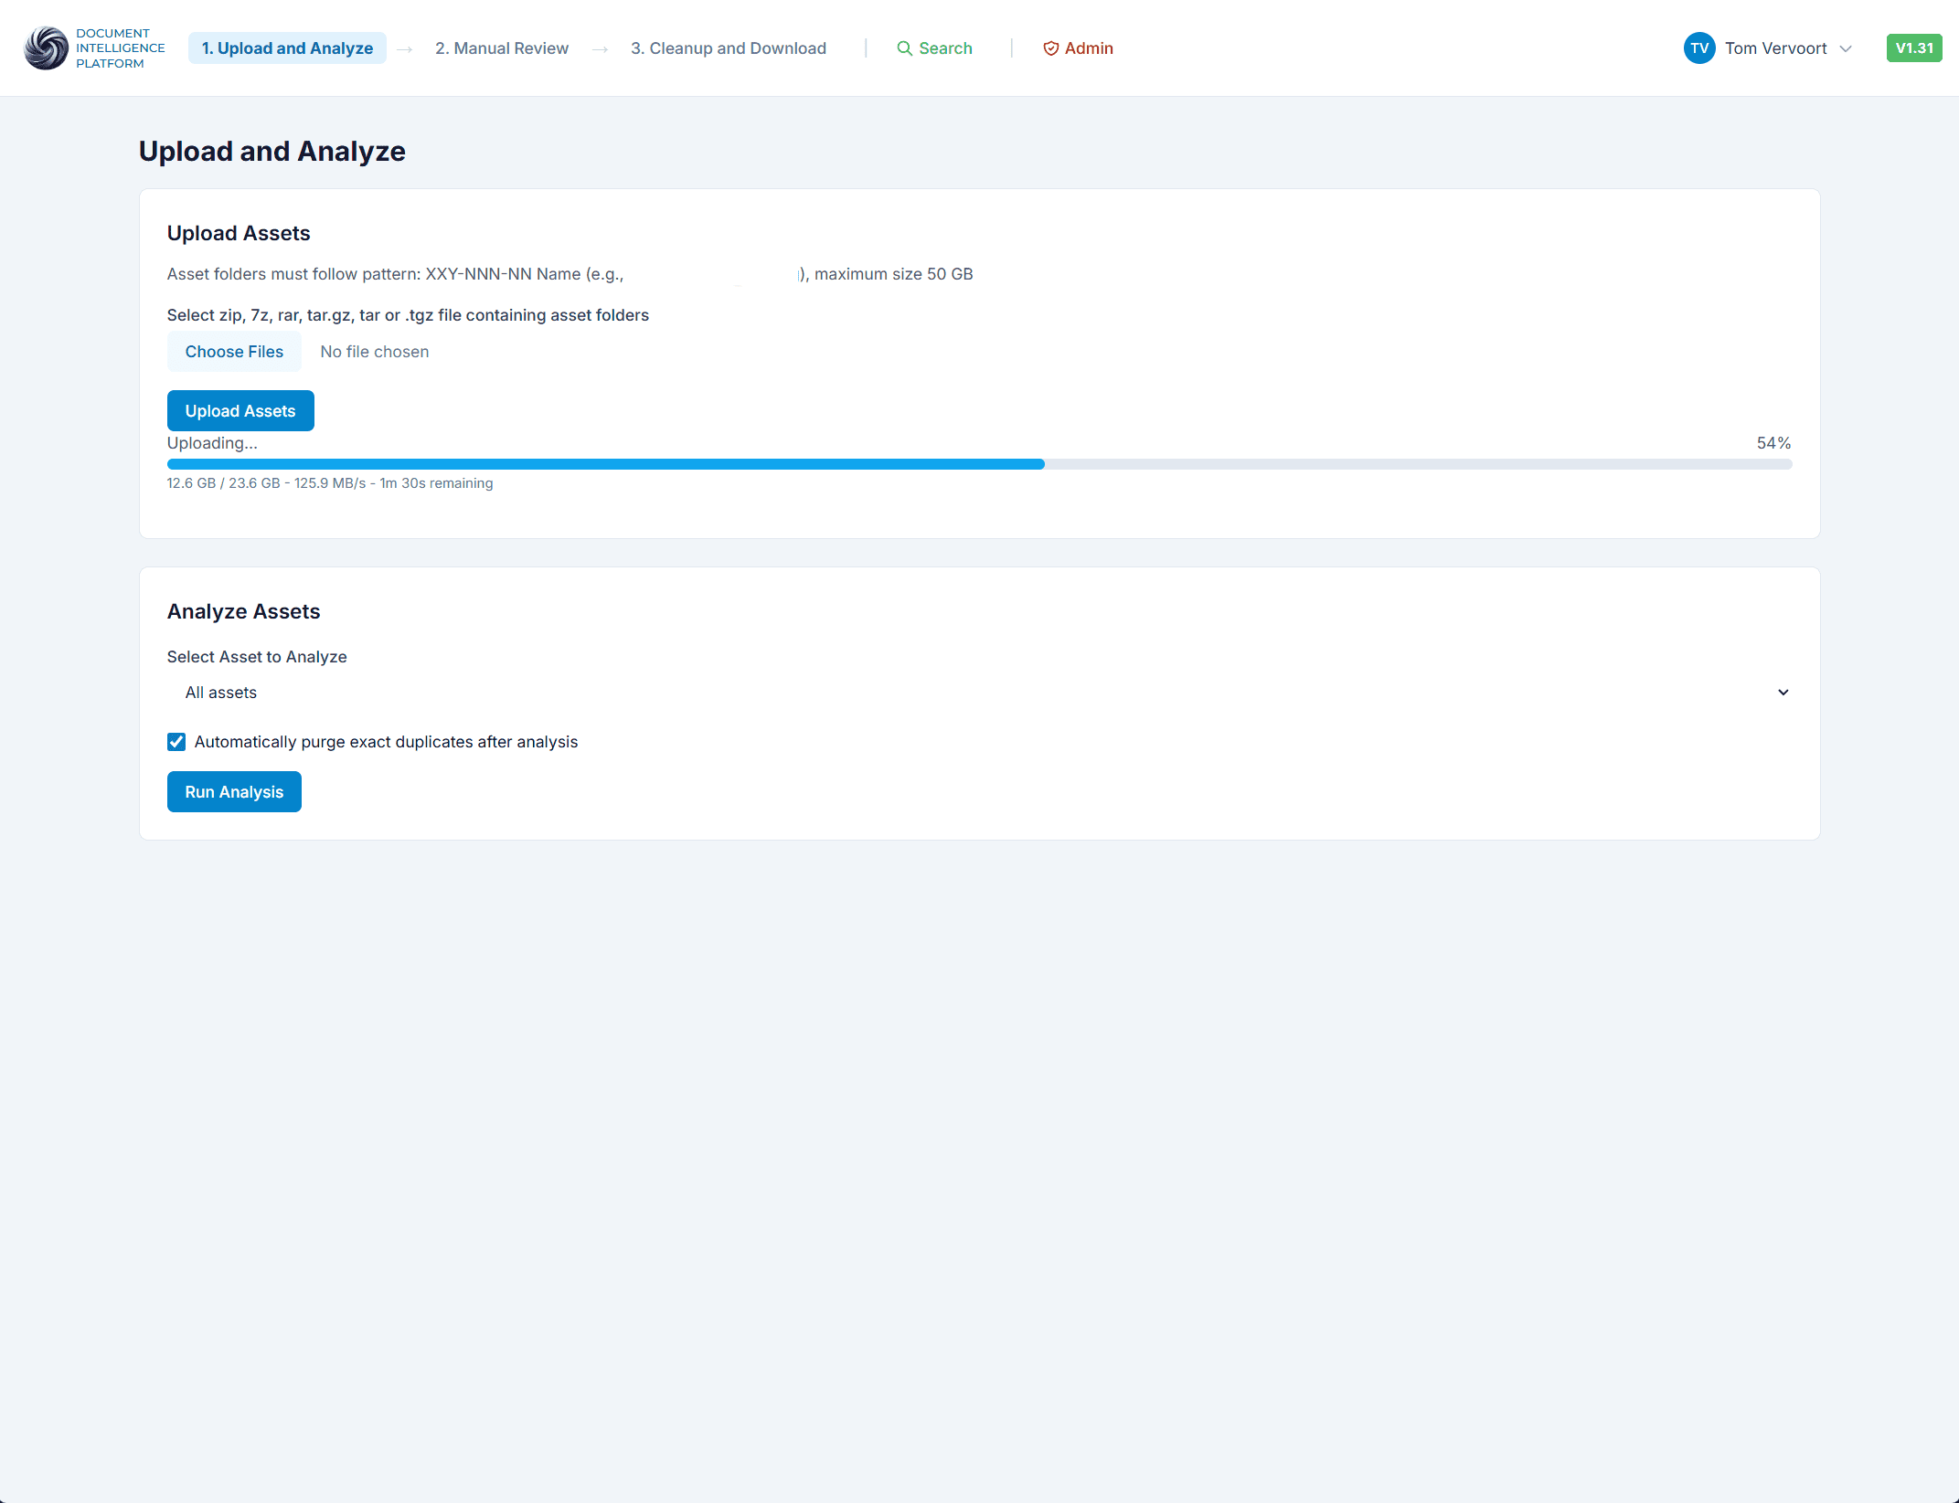Go to Cleanup and Download
Viewport: 1959px width, 1503px height.
tap(728, 48)
